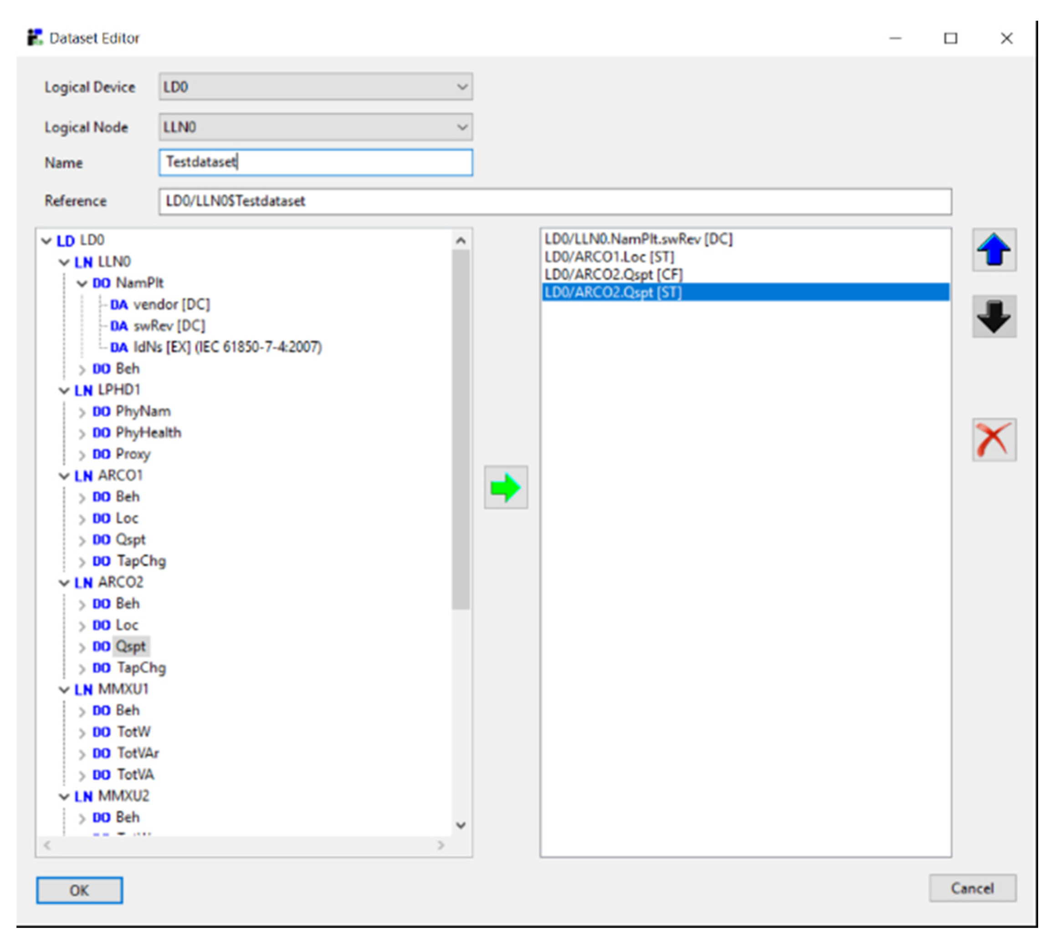
Task: Maximize the Dataset Editor window
Action: 950,38
